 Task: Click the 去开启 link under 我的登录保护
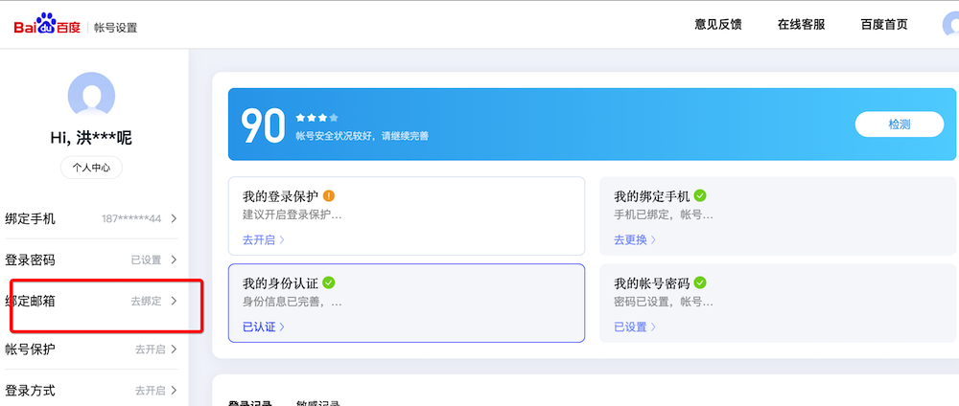point(263,239)
